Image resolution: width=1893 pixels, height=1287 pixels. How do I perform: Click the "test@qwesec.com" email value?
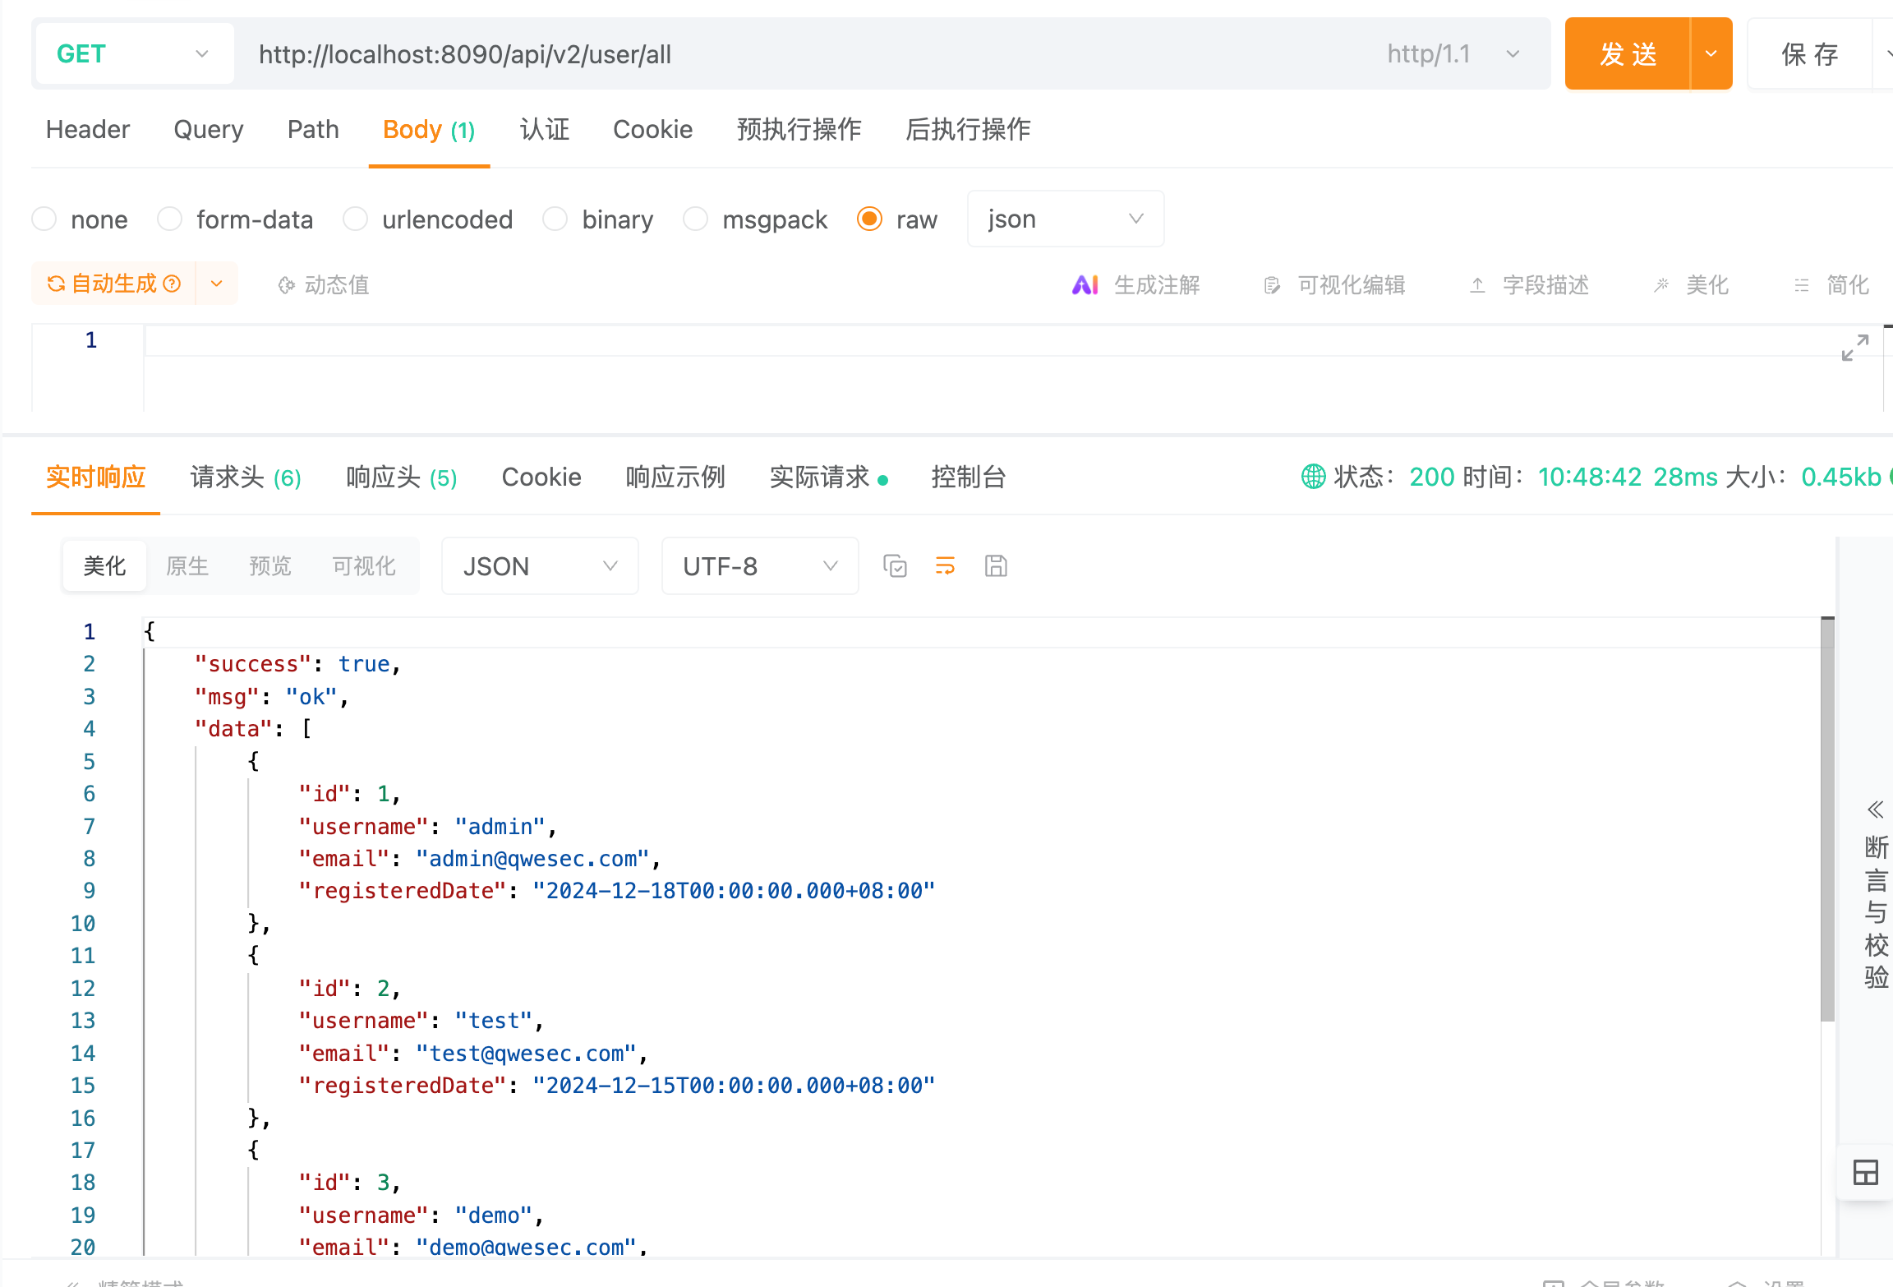click(526, 1054)
